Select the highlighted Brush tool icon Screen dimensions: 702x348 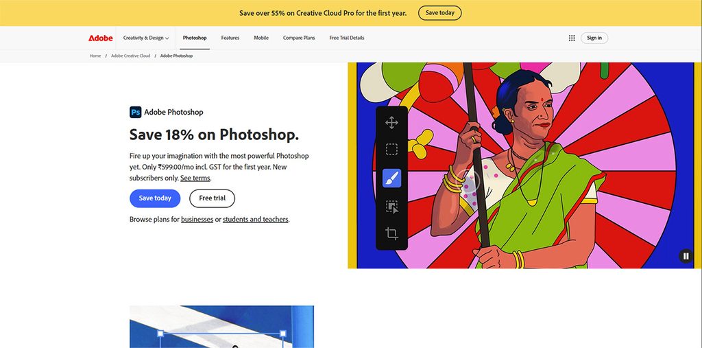click(x=391, y=178)
